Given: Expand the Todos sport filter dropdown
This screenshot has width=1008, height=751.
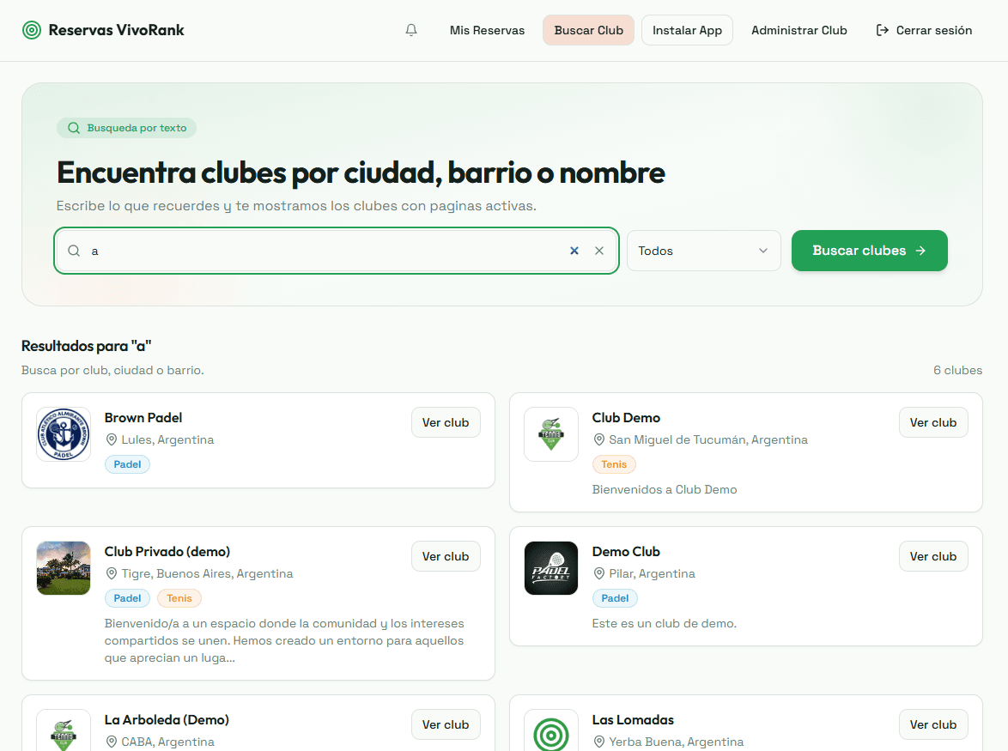Looking at the screenshot, I should click(703, 251).
